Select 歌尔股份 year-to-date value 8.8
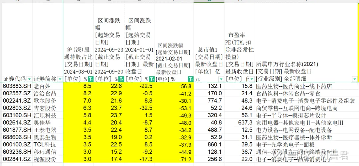 tap(148, 101)
